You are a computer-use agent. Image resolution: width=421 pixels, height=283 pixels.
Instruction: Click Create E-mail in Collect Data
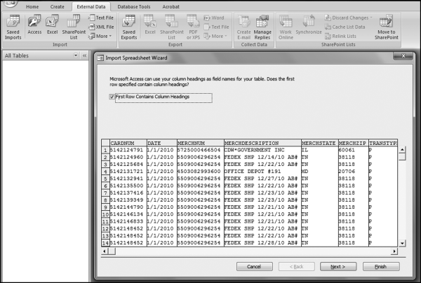(x=243, y=27)
